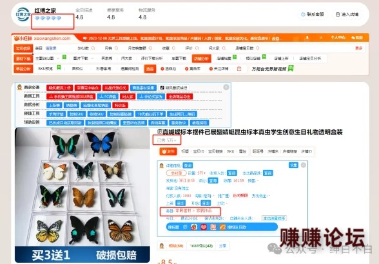Click the orange 1688 icon in blue bar
Image resolution: width=379 pixels, height=264 pixels.
[x=222, y=227]
